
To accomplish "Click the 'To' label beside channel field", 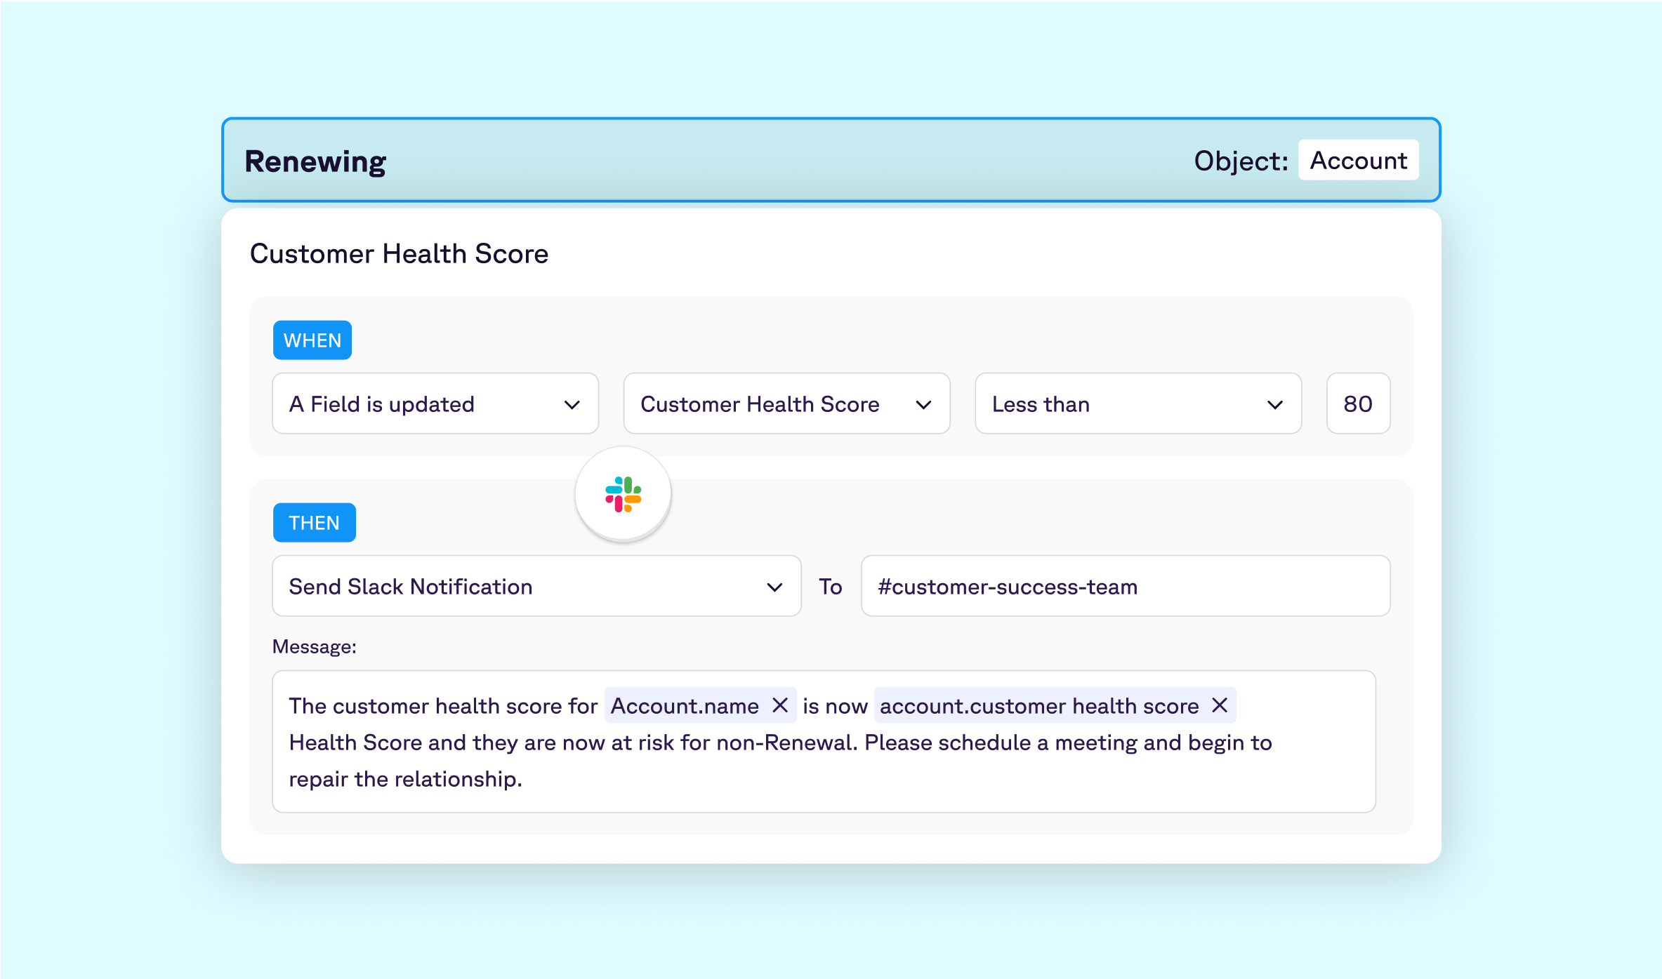I will [830, 587].
